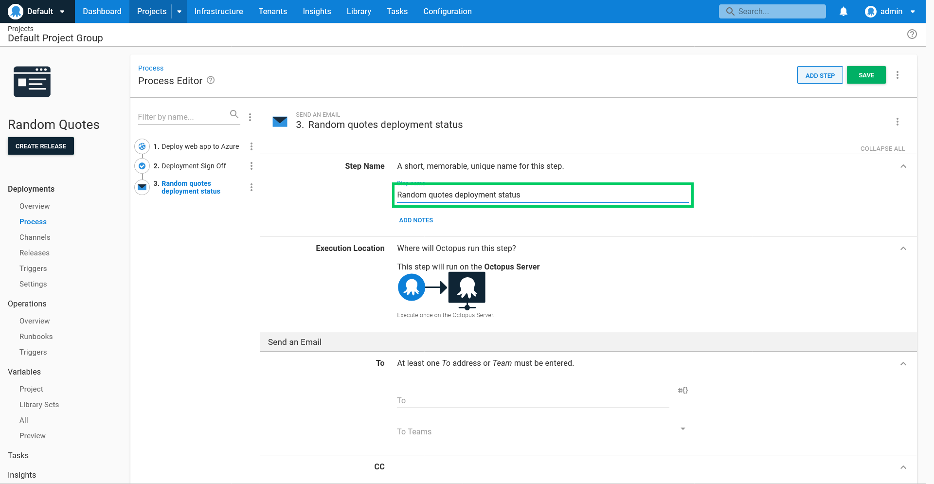
Task: Click CREATE RELEASE button
Action: click(41, 146)
